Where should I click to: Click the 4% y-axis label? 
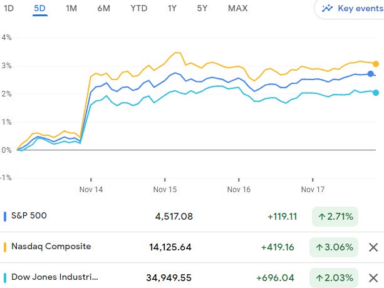pyautogui.click(x=6, y=38)
